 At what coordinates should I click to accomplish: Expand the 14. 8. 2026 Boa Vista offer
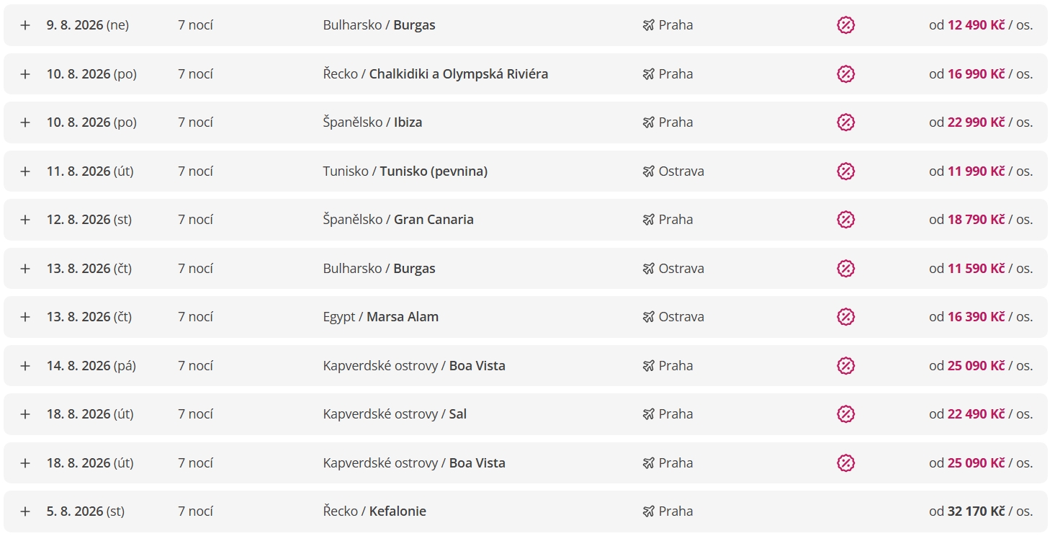(25, 366)
